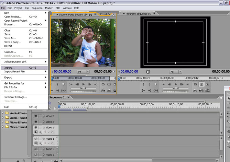Viewport: 230px width, 162px height.
Task: Toggle the Video 2 track eye icon
Action: [36, 122]
